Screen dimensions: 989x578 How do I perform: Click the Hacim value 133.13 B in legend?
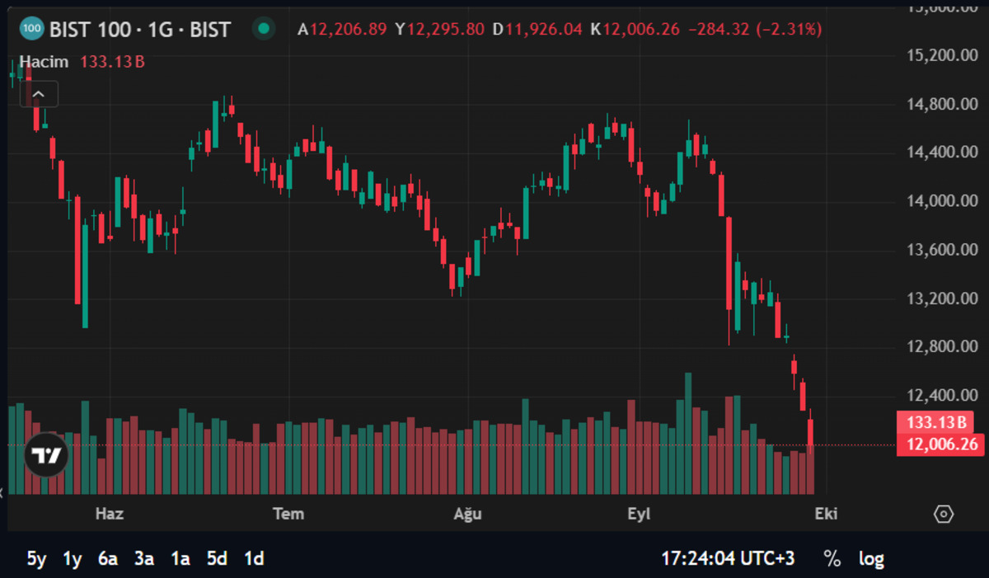[x=112, y=62]
